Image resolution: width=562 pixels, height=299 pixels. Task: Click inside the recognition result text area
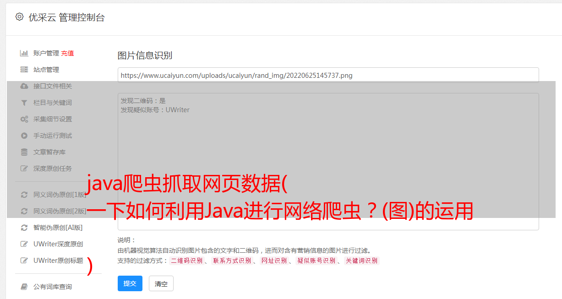[328, 161]
